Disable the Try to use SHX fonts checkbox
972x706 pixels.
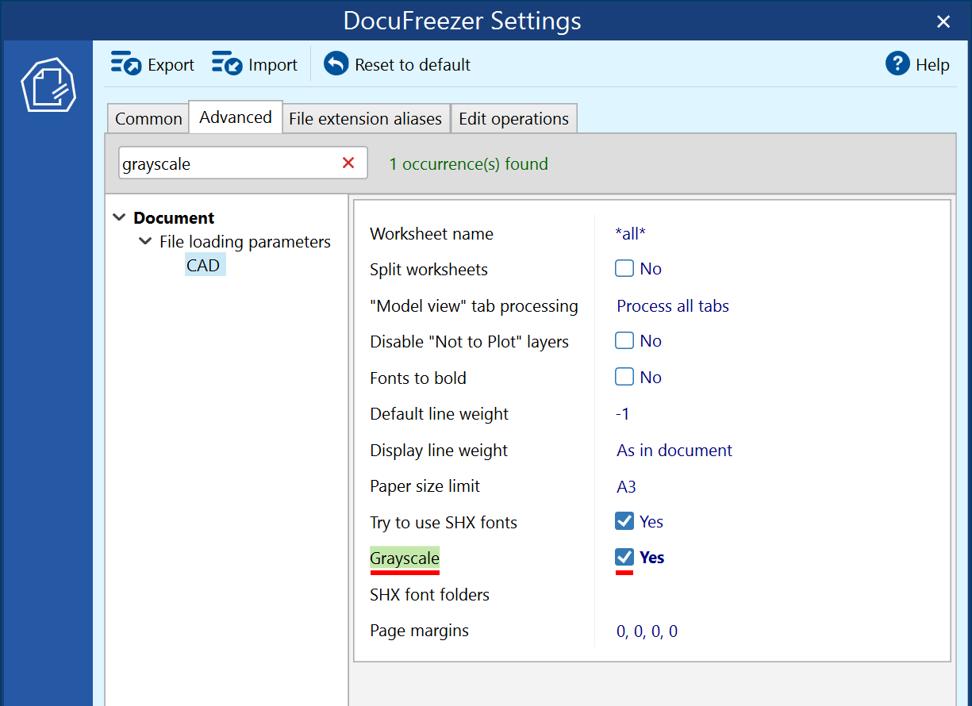[x=624, y=521]
